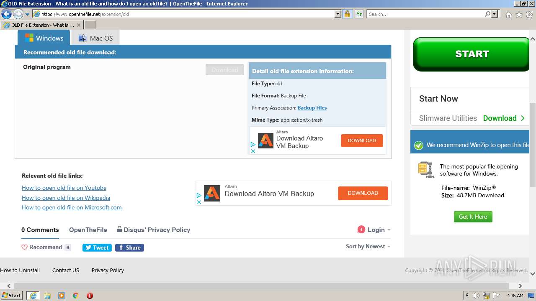The width and height of the screenshot is (536, 301).
Task: Open the red Opera taskbar icon
Action: [90, 296]
